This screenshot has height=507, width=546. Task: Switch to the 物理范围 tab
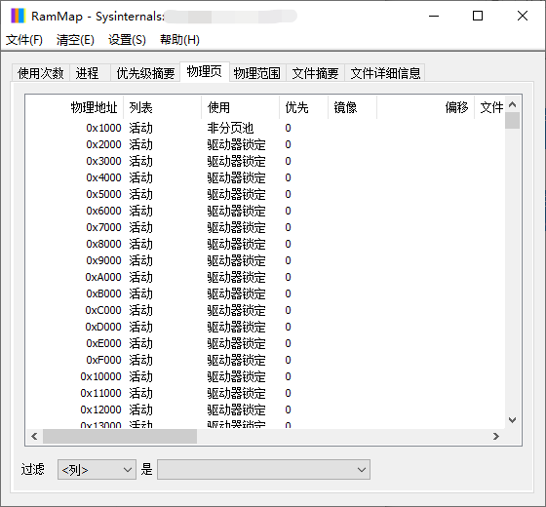point(257,73)
